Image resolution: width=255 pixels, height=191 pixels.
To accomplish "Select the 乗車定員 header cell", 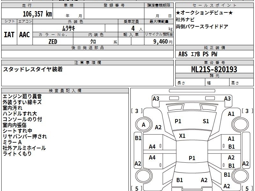I will tap(131, 22).
